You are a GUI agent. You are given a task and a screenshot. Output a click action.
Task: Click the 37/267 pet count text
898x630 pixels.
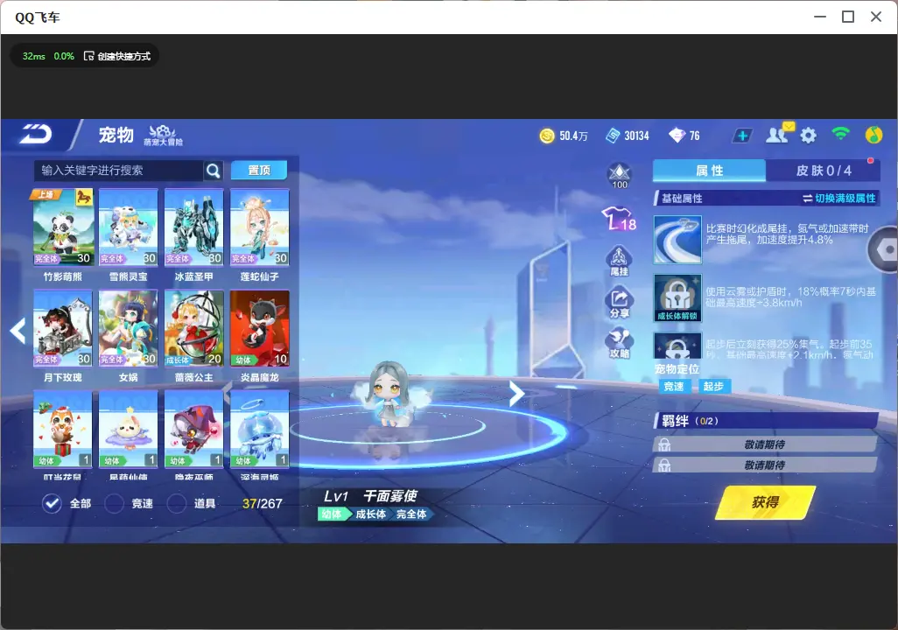(263, 503)
